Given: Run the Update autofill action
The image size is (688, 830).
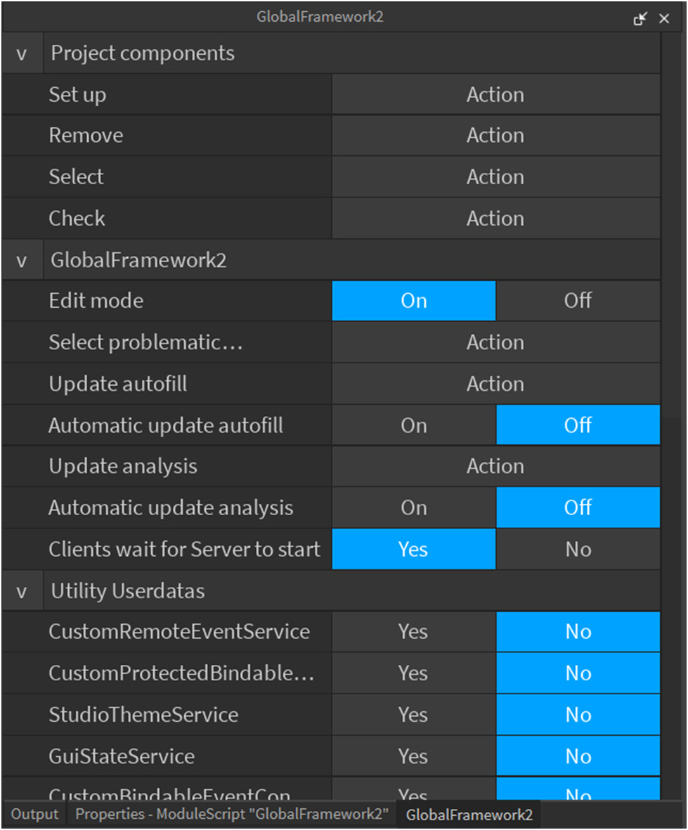Looking at the screenshot, I should 495,384.
